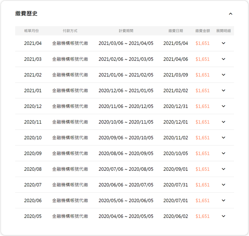Click payment date 2020/07/01

176,200
